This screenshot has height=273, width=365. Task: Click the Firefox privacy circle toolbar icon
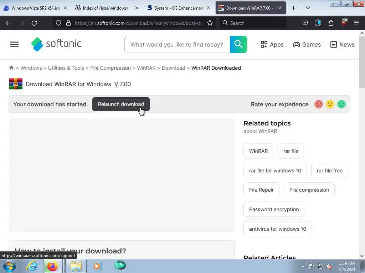tap(318, 23)
